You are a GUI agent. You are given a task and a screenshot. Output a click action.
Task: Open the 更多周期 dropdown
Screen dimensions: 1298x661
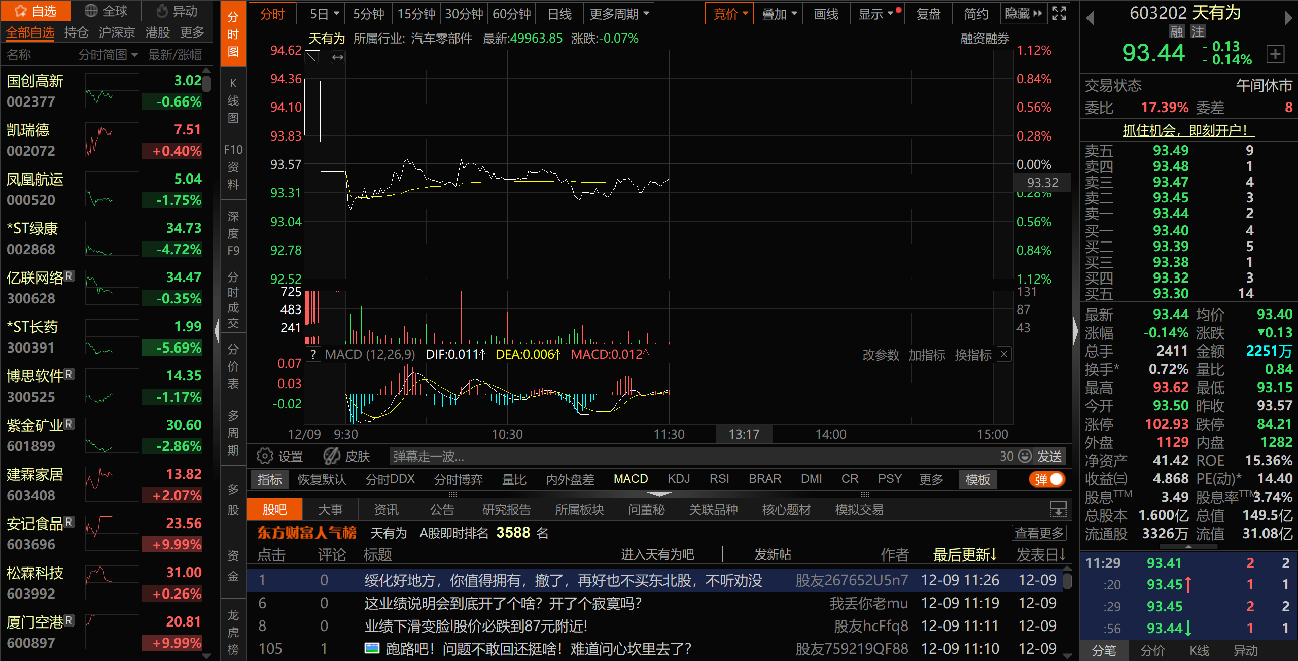(618, 14)
